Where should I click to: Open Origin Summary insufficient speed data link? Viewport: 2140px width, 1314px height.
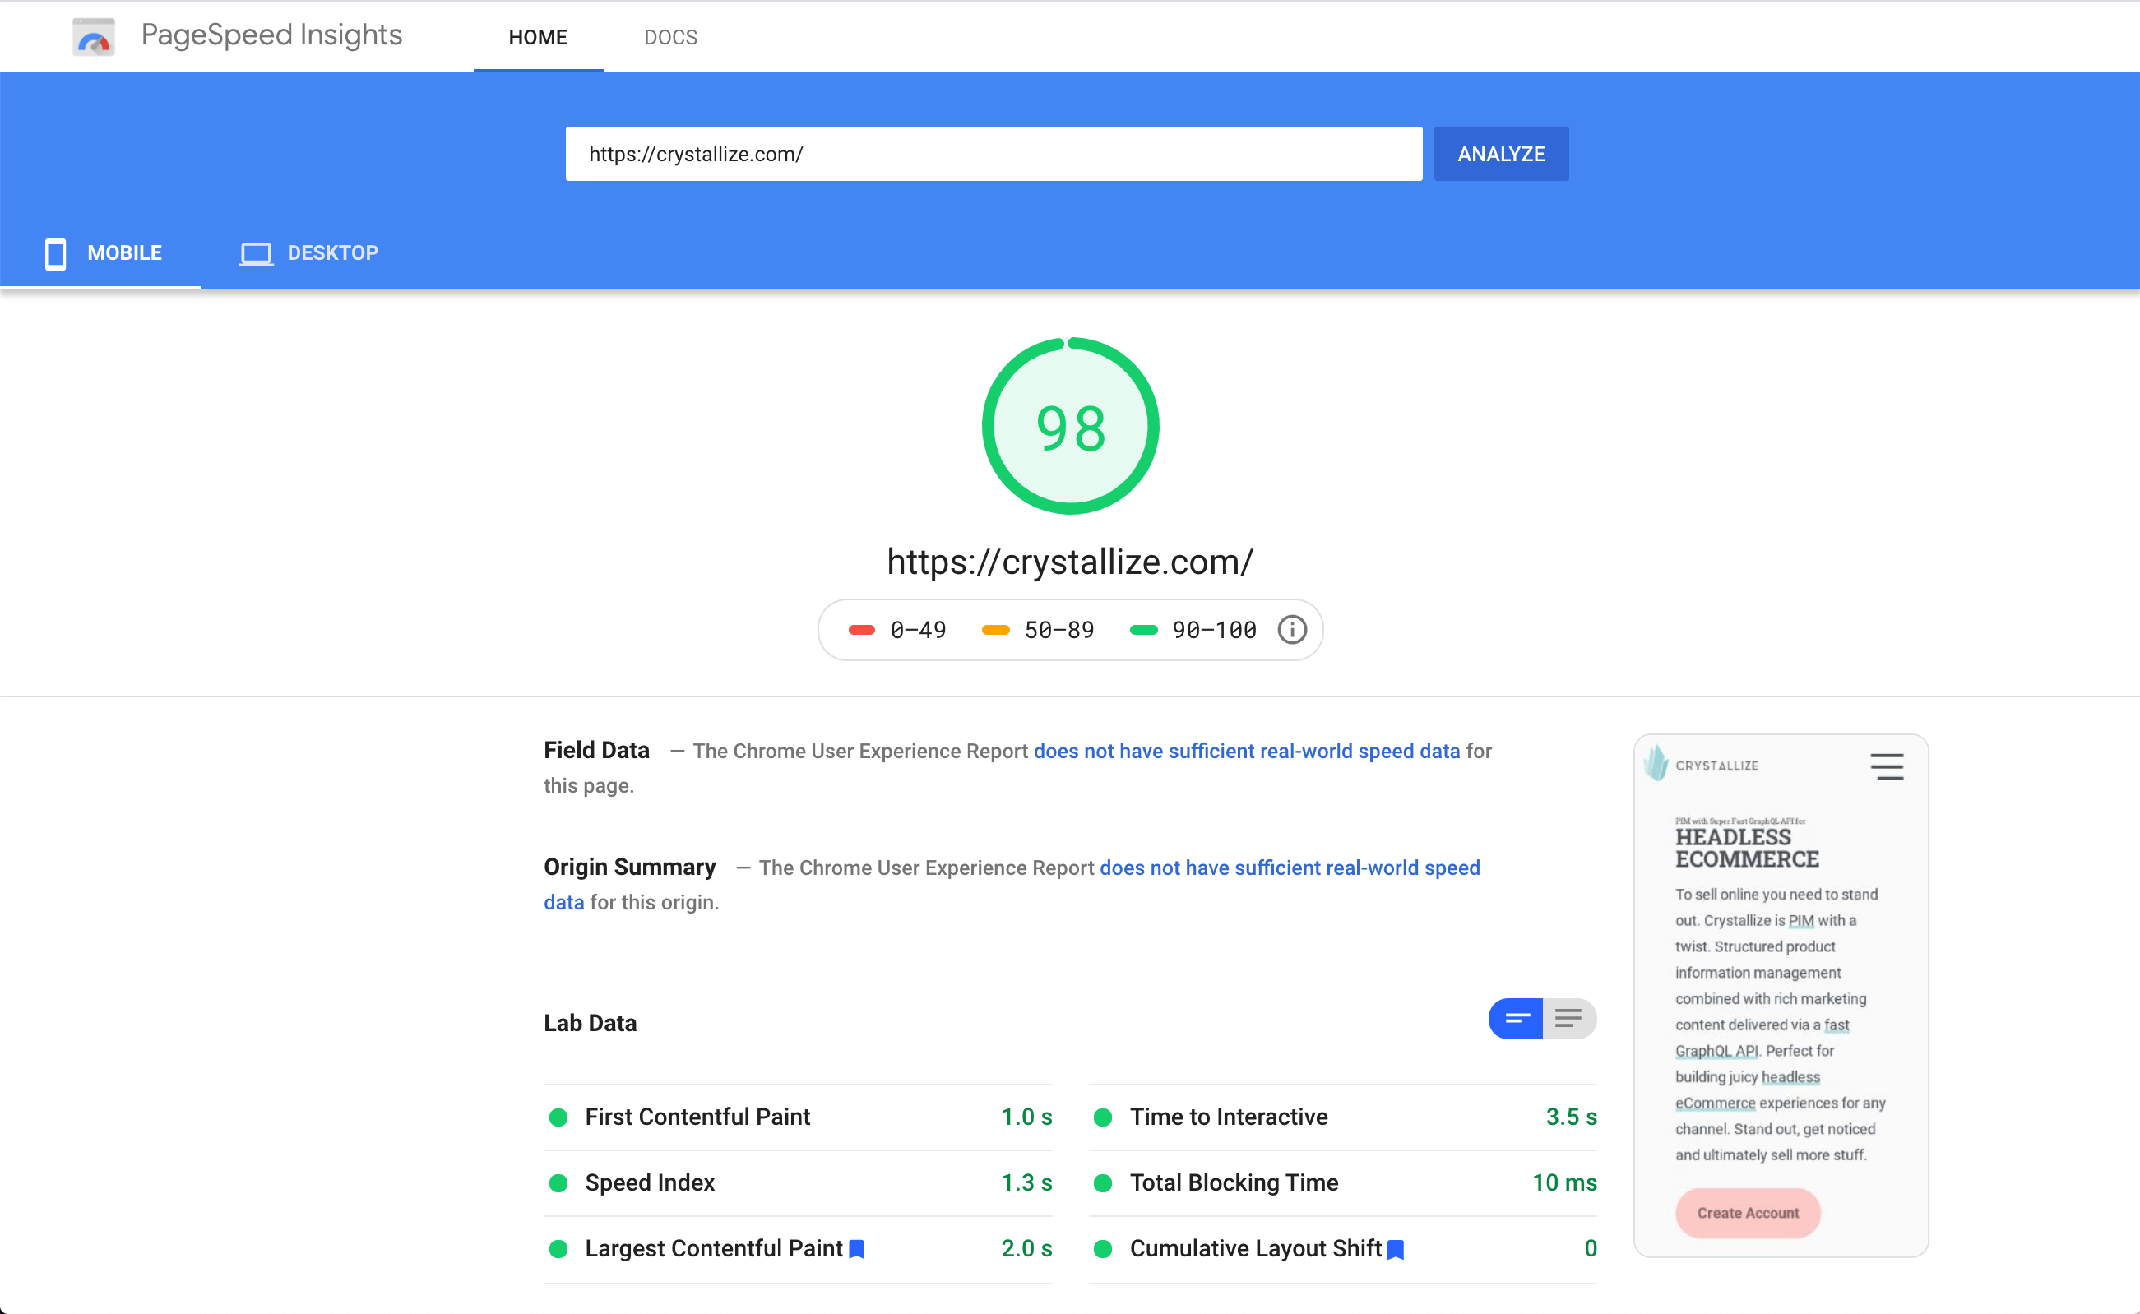pos(1290,868)
